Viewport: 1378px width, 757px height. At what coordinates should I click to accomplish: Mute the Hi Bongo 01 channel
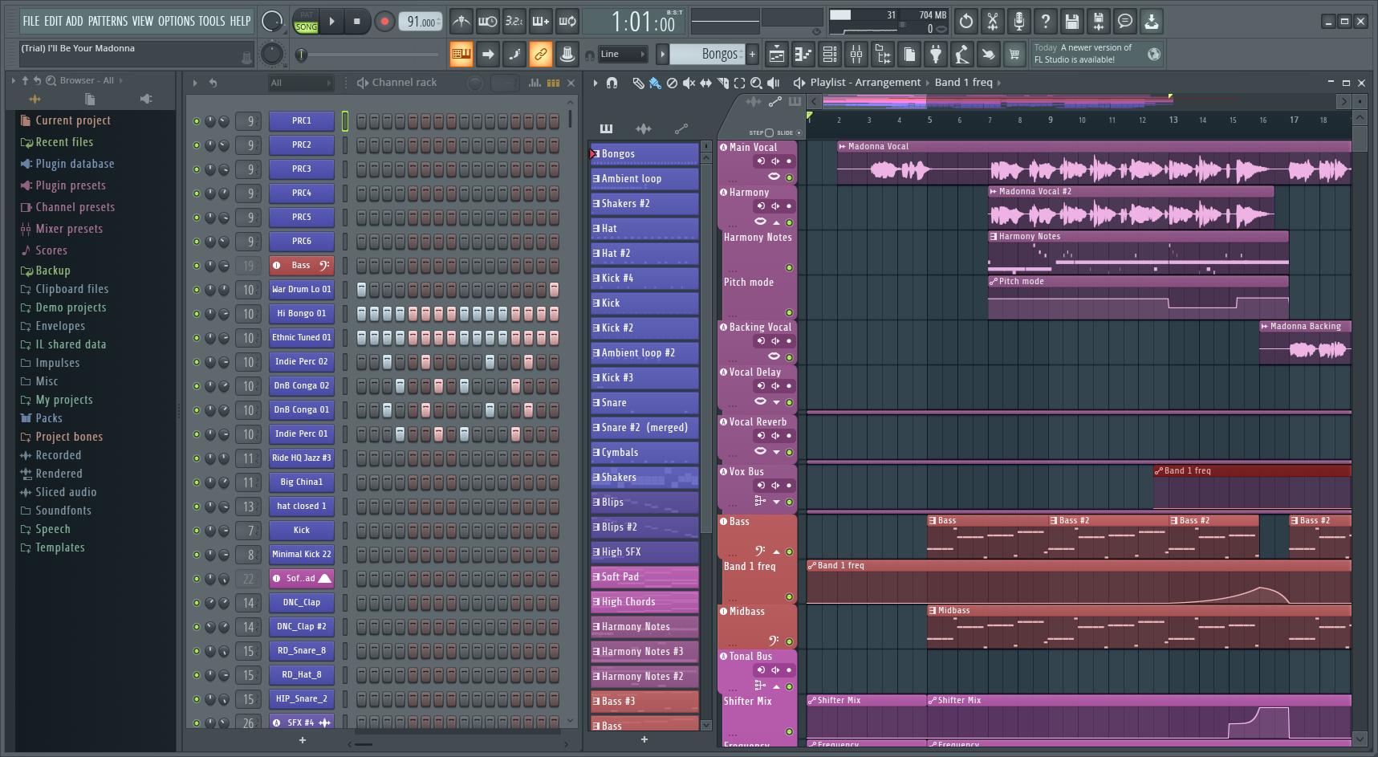tap(197, 314)
